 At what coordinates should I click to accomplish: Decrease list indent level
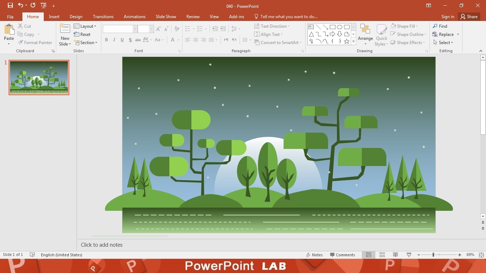pos(215,29)
